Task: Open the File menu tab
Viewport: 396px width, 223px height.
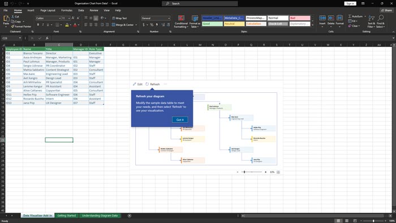Action: click(5, 10)
